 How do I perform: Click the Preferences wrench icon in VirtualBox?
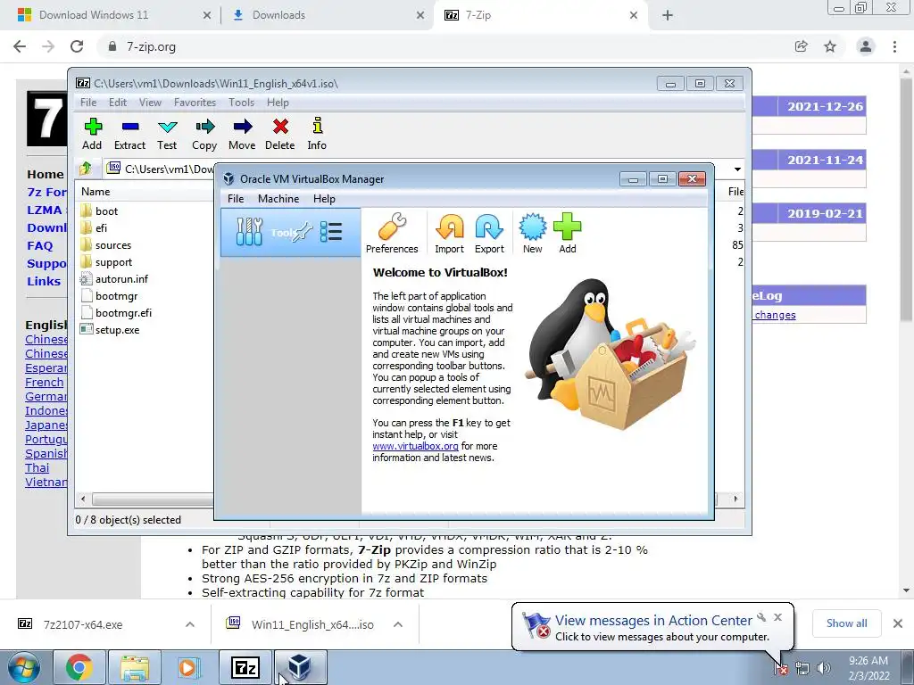pyautogui.click(x=392, y=227)
